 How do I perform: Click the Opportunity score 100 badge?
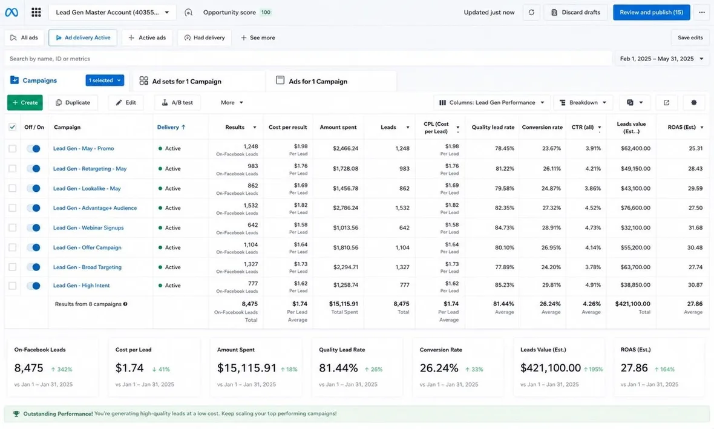pos(266,12)
